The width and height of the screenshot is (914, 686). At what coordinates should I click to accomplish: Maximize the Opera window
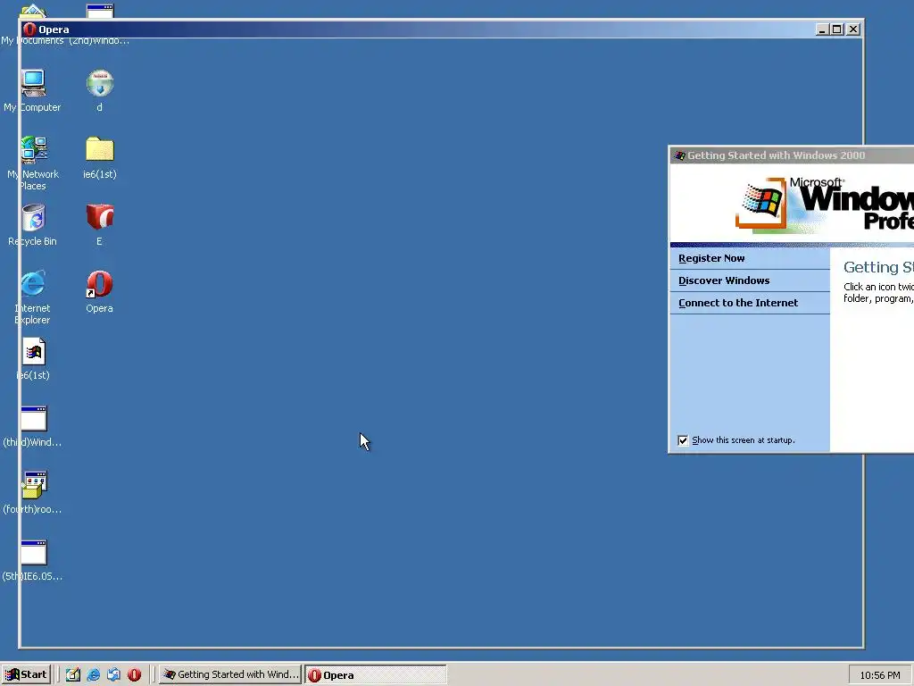(x=837, y=29)
